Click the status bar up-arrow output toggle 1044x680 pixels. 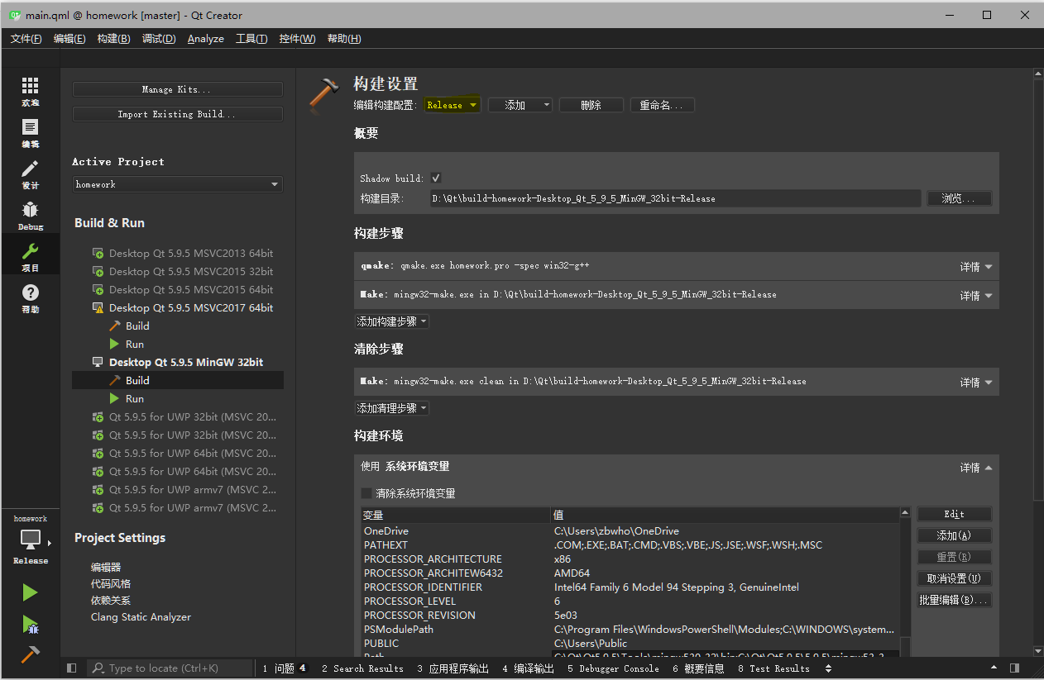(993, 668)
